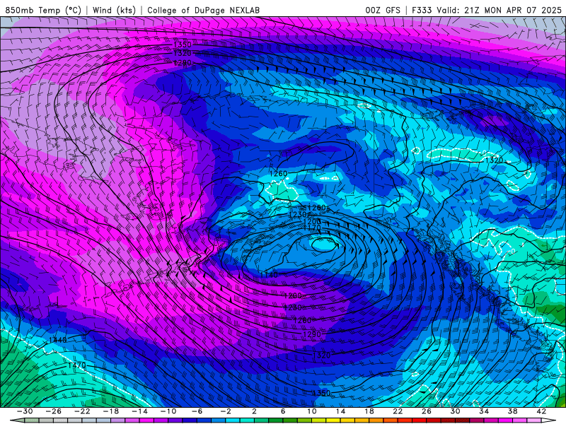Viewport: 566px width, 424px height.
Task: Select the 38 degree scale label
Action: point(512,411)
